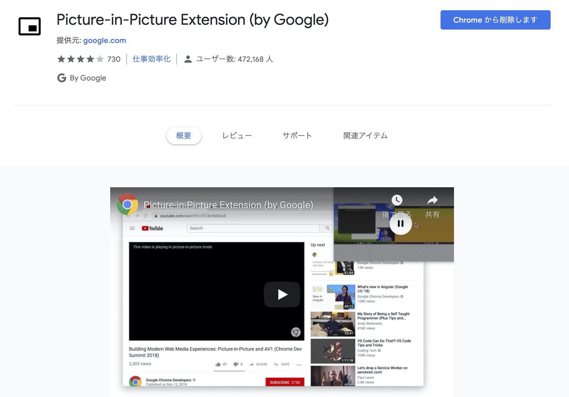Open the google.com provider link
Image resolution: width=569 pixels, height=397 pixels.
(104, 40)
